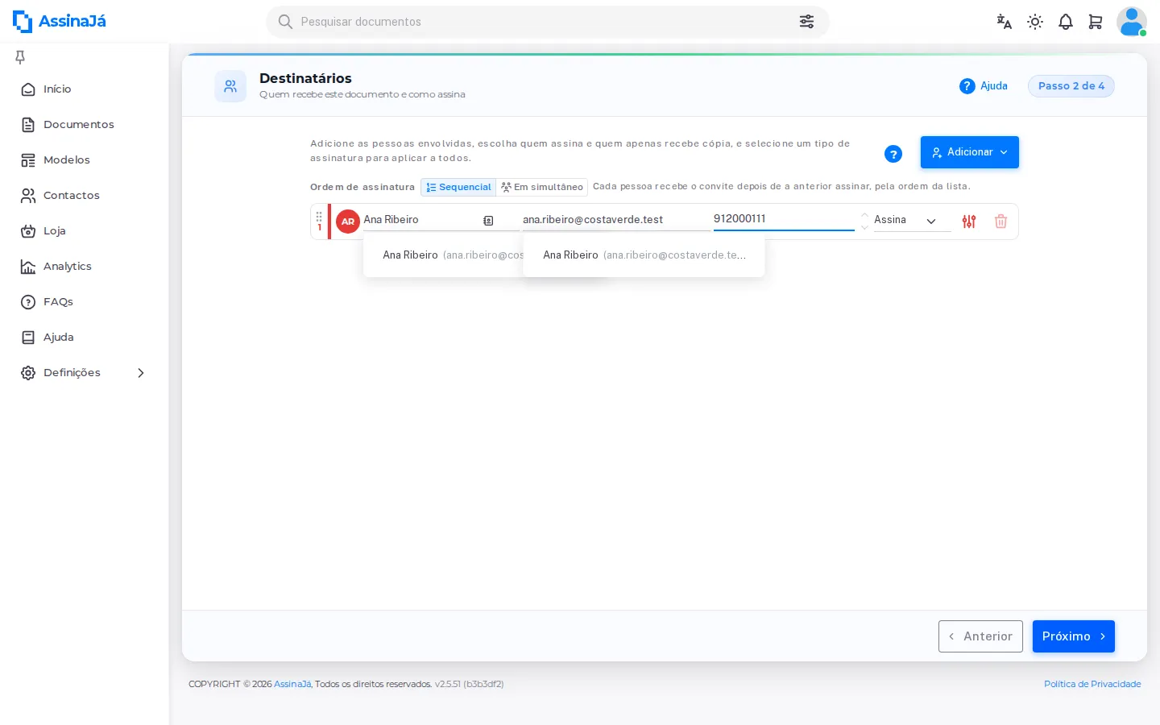Select Sequencial signing order
Image resolution: width=1160 pixels, height=725 pixels.
[458, 187]
